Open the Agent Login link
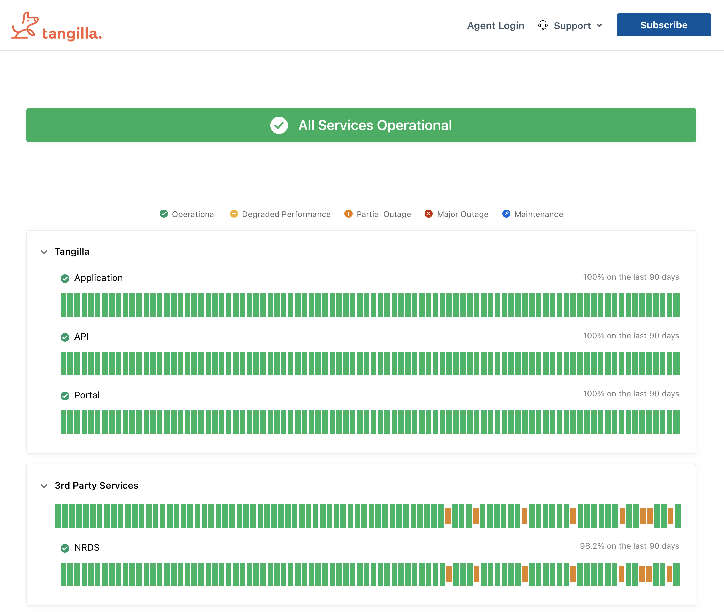Screen dimensions: 724x612 [x=495, y=25]
